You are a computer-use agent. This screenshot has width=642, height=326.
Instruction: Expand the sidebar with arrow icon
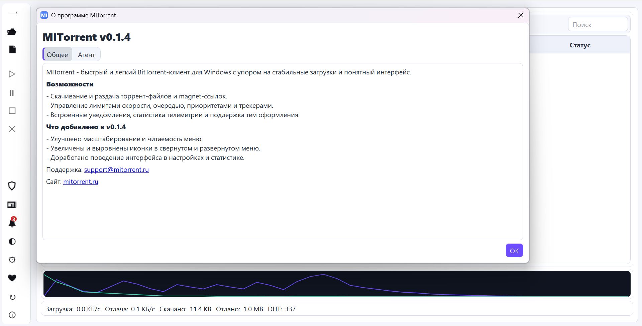(12, 13)
